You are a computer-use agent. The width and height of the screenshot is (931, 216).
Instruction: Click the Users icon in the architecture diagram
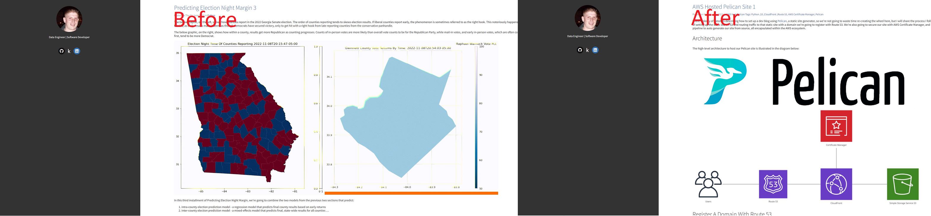pyautogui.click(x=708, y=184)
